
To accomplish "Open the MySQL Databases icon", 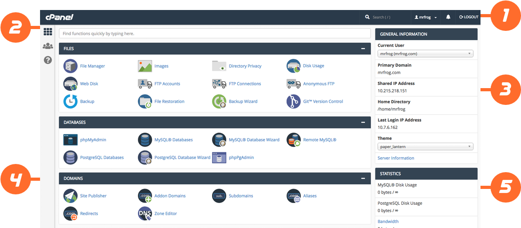I will coord(145,140).
